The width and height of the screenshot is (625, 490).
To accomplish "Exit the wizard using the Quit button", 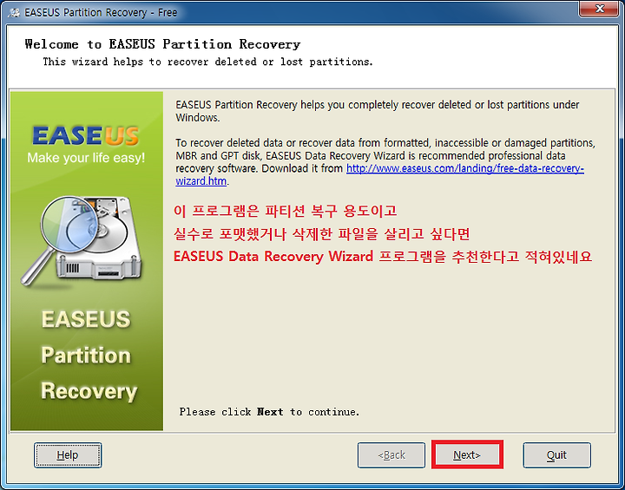I will pos(556,455).
